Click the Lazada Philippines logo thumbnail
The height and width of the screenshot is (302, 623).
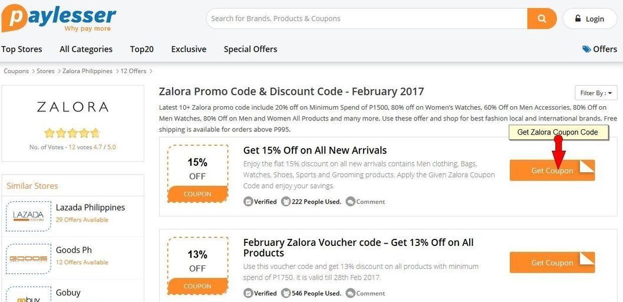(28, 215)
